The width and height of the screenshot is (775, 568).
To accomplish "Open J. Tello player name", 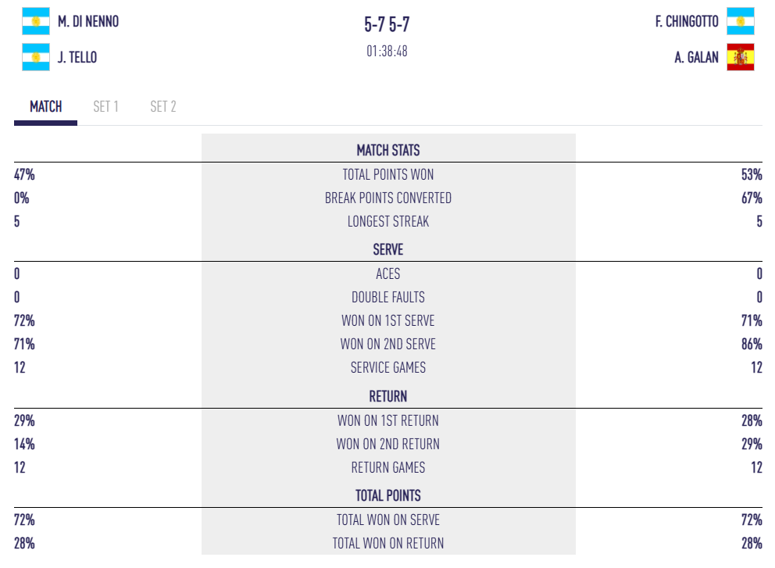I will tap(77, 57).
